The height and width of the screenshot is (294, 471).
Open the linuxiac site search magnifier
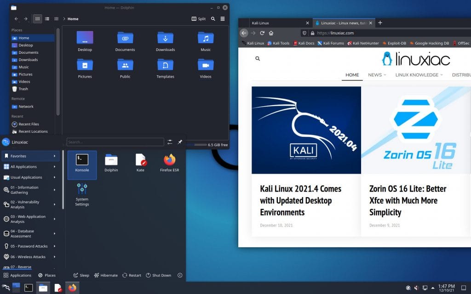click(x=257, y=58)
